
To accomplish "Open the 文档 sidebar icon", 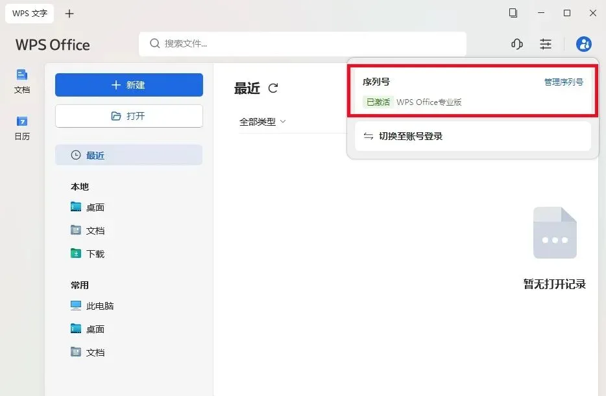I will (22, 81).
